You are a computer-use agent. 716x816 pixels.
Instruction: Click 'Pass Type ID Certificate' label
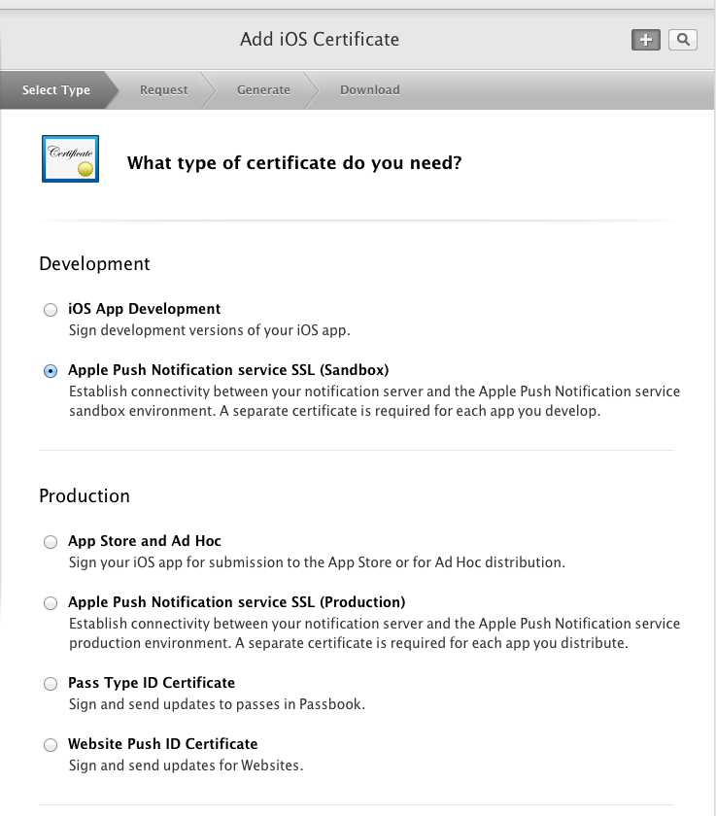coord(152,682)
